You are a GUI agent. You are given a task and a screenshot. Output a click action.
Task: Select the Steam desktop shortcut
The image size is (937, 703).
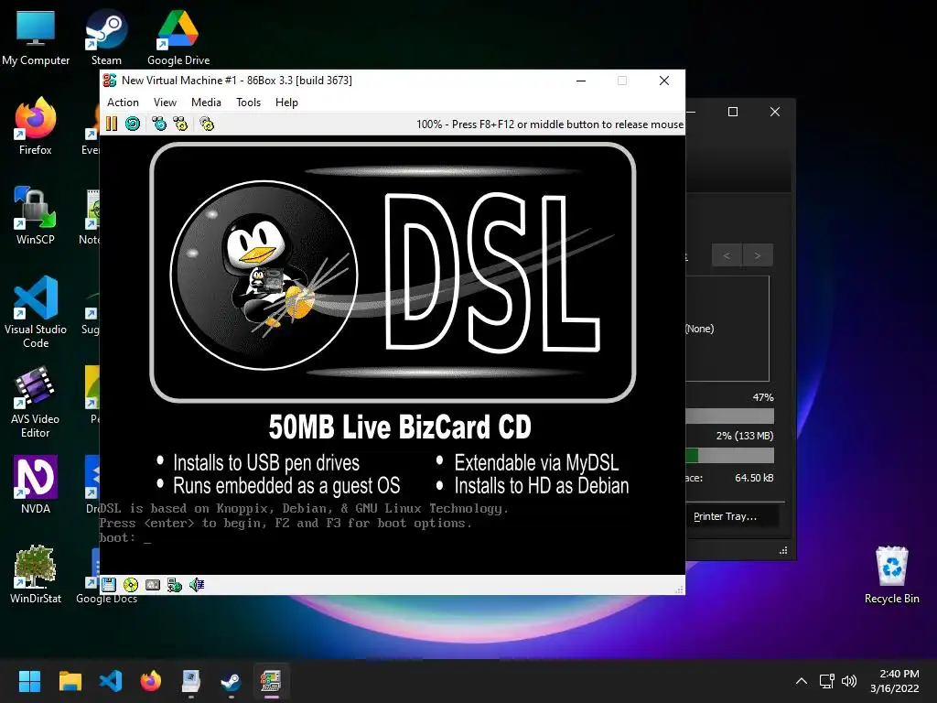point(106,38)
